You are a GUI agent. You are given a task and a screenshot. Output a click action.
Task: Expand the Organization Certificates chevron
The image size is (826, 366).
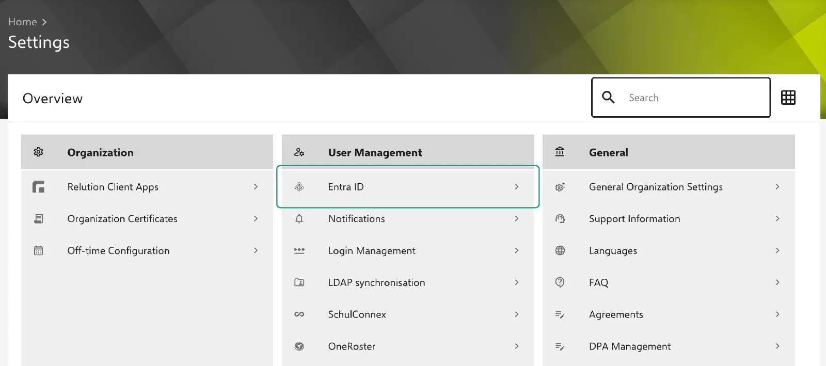[x=256, y=219]
